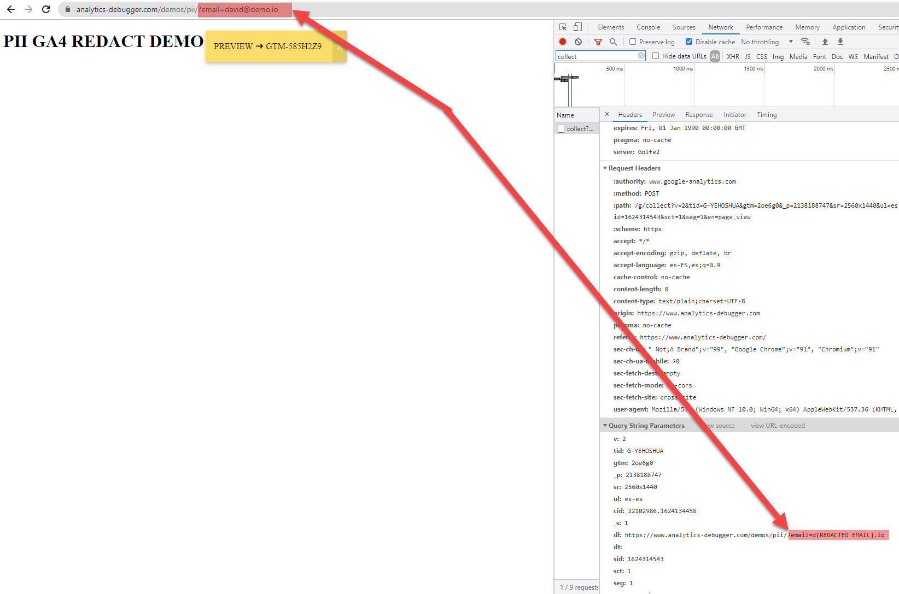Click export HAR download arrow
Screen dimensions: 899x594
(x=840, y=42)
